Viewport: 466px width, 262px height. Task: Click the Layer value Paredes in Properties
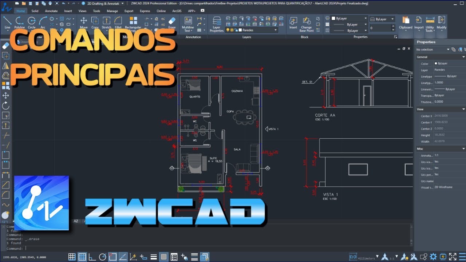[440, 70]
